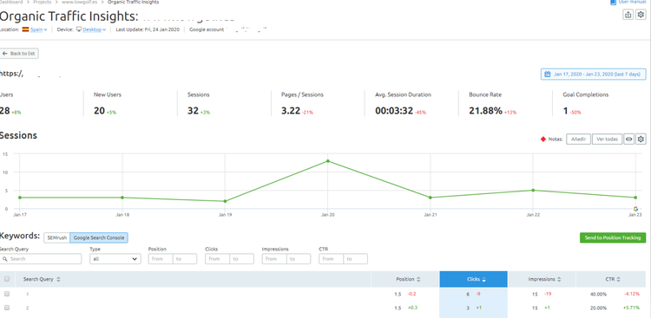Select the Jan 20 peak data point
The width and height of the screenshot is (651, 318).
(x=327, y=161)
